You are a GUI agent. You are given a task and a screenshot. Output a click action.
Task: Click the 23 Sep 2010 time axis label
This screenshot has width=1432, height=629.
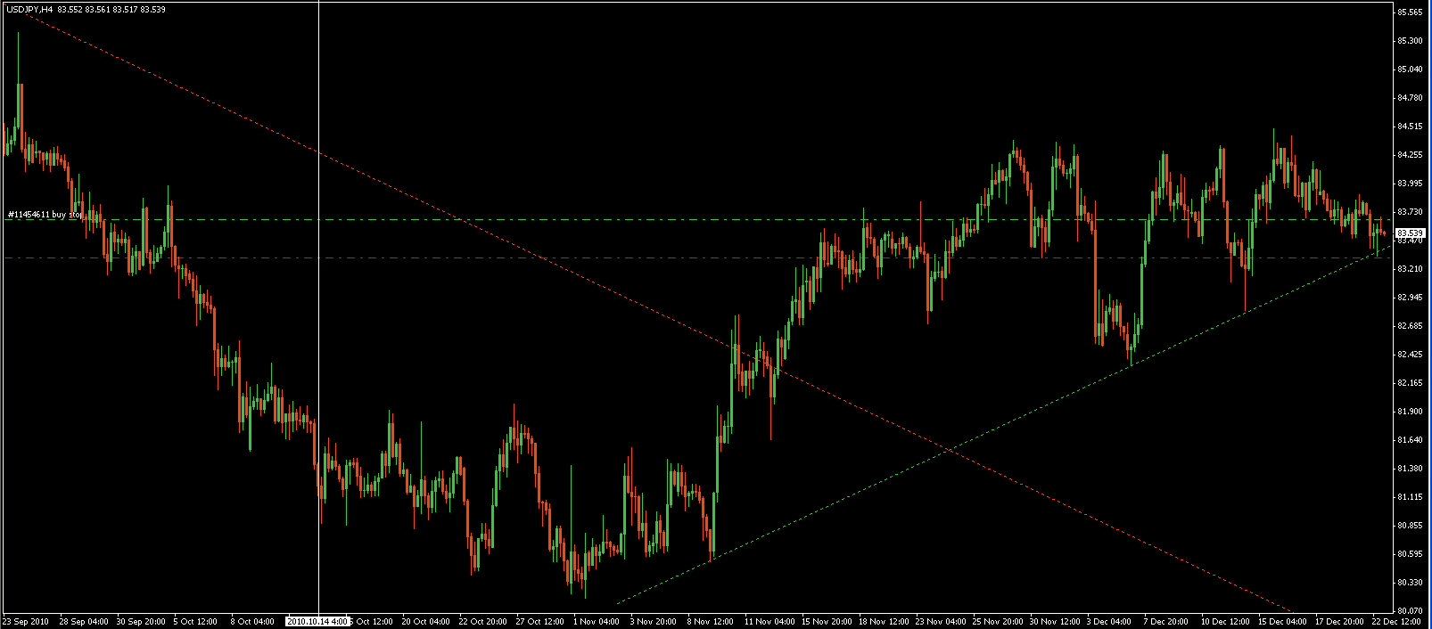[25, 621]
